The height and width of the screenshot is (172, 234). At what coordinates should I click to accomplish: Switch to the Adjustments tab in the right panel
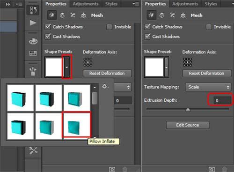(185, 4)
